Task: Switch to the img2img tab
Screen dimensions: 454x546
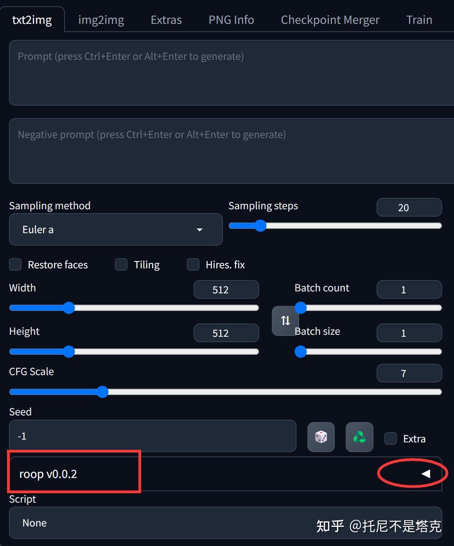Action: click(x=101, y=20)
